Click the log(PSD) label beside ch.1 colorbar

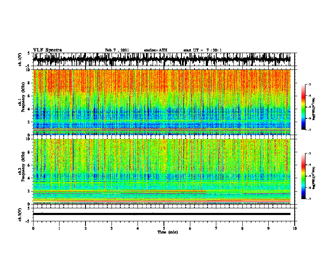tap(314, 109)
